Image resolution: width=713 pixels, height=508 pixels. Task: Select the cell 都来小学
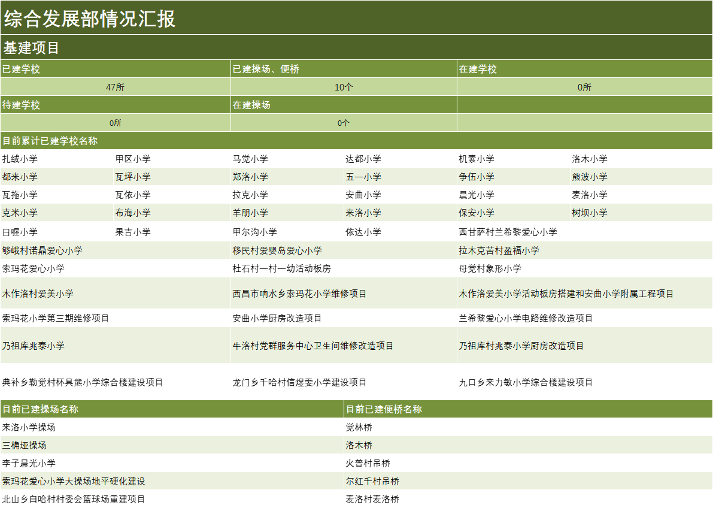tap(57, 177)
